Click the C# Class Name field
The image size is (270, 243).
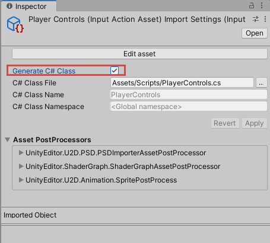(189, 95)
